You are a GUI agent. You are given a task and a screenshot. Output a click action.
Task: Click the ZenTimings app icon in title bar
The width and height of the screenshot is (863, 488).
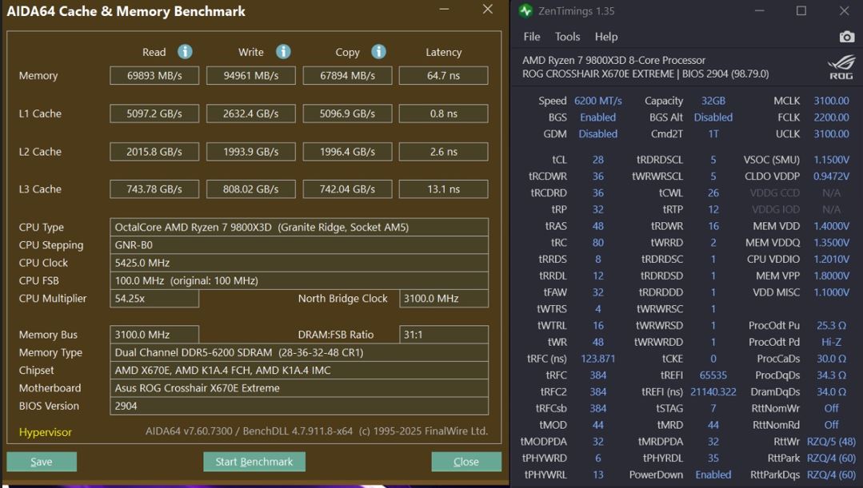(x=525, y=11)
